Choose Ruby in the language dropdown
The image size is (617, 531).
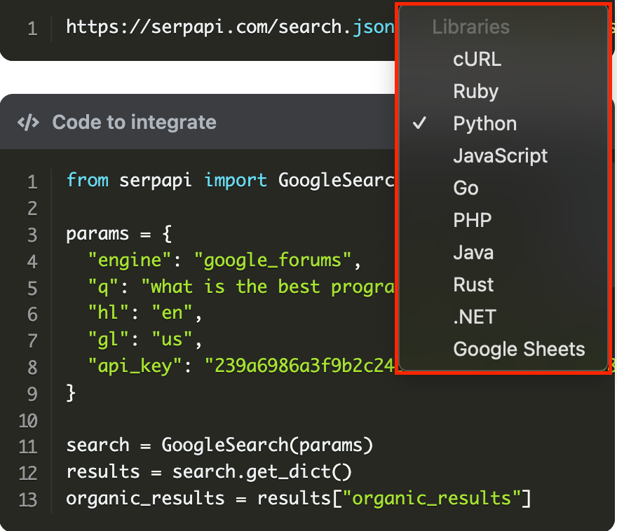tap(475, 92)
